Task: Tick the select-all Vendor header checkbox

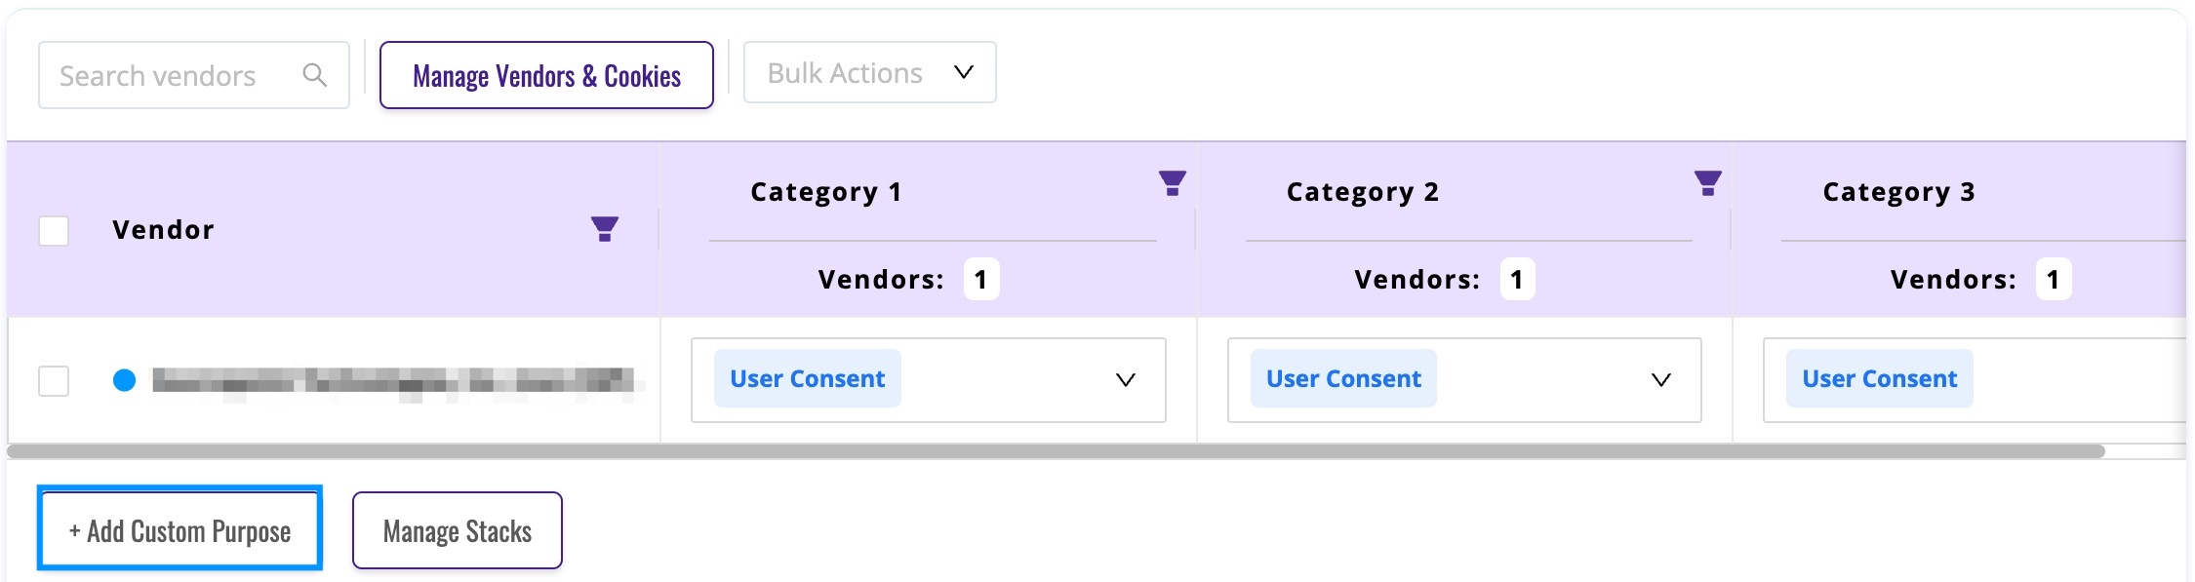Action: point(54,231)
